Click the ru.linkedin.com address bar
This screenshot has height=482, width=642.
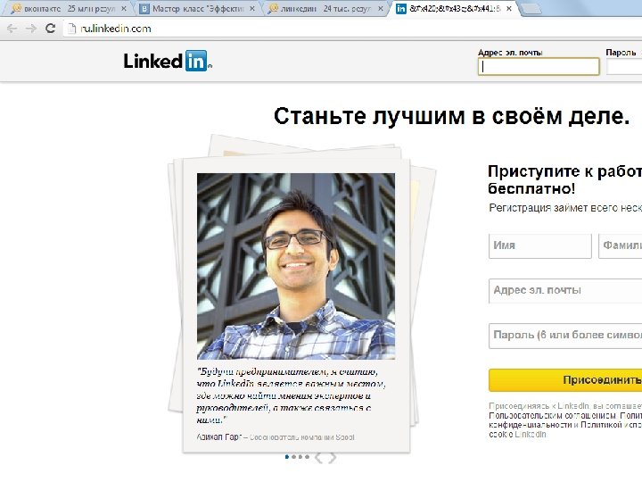[x=352, y=29]
